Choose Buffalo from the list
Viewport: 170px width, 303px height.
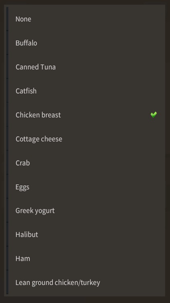point(85,43)
